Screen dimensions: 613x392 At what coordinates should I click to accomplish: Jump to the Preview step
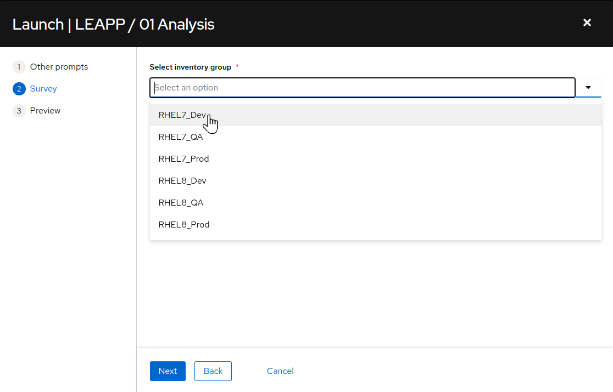tap(37, 110)
